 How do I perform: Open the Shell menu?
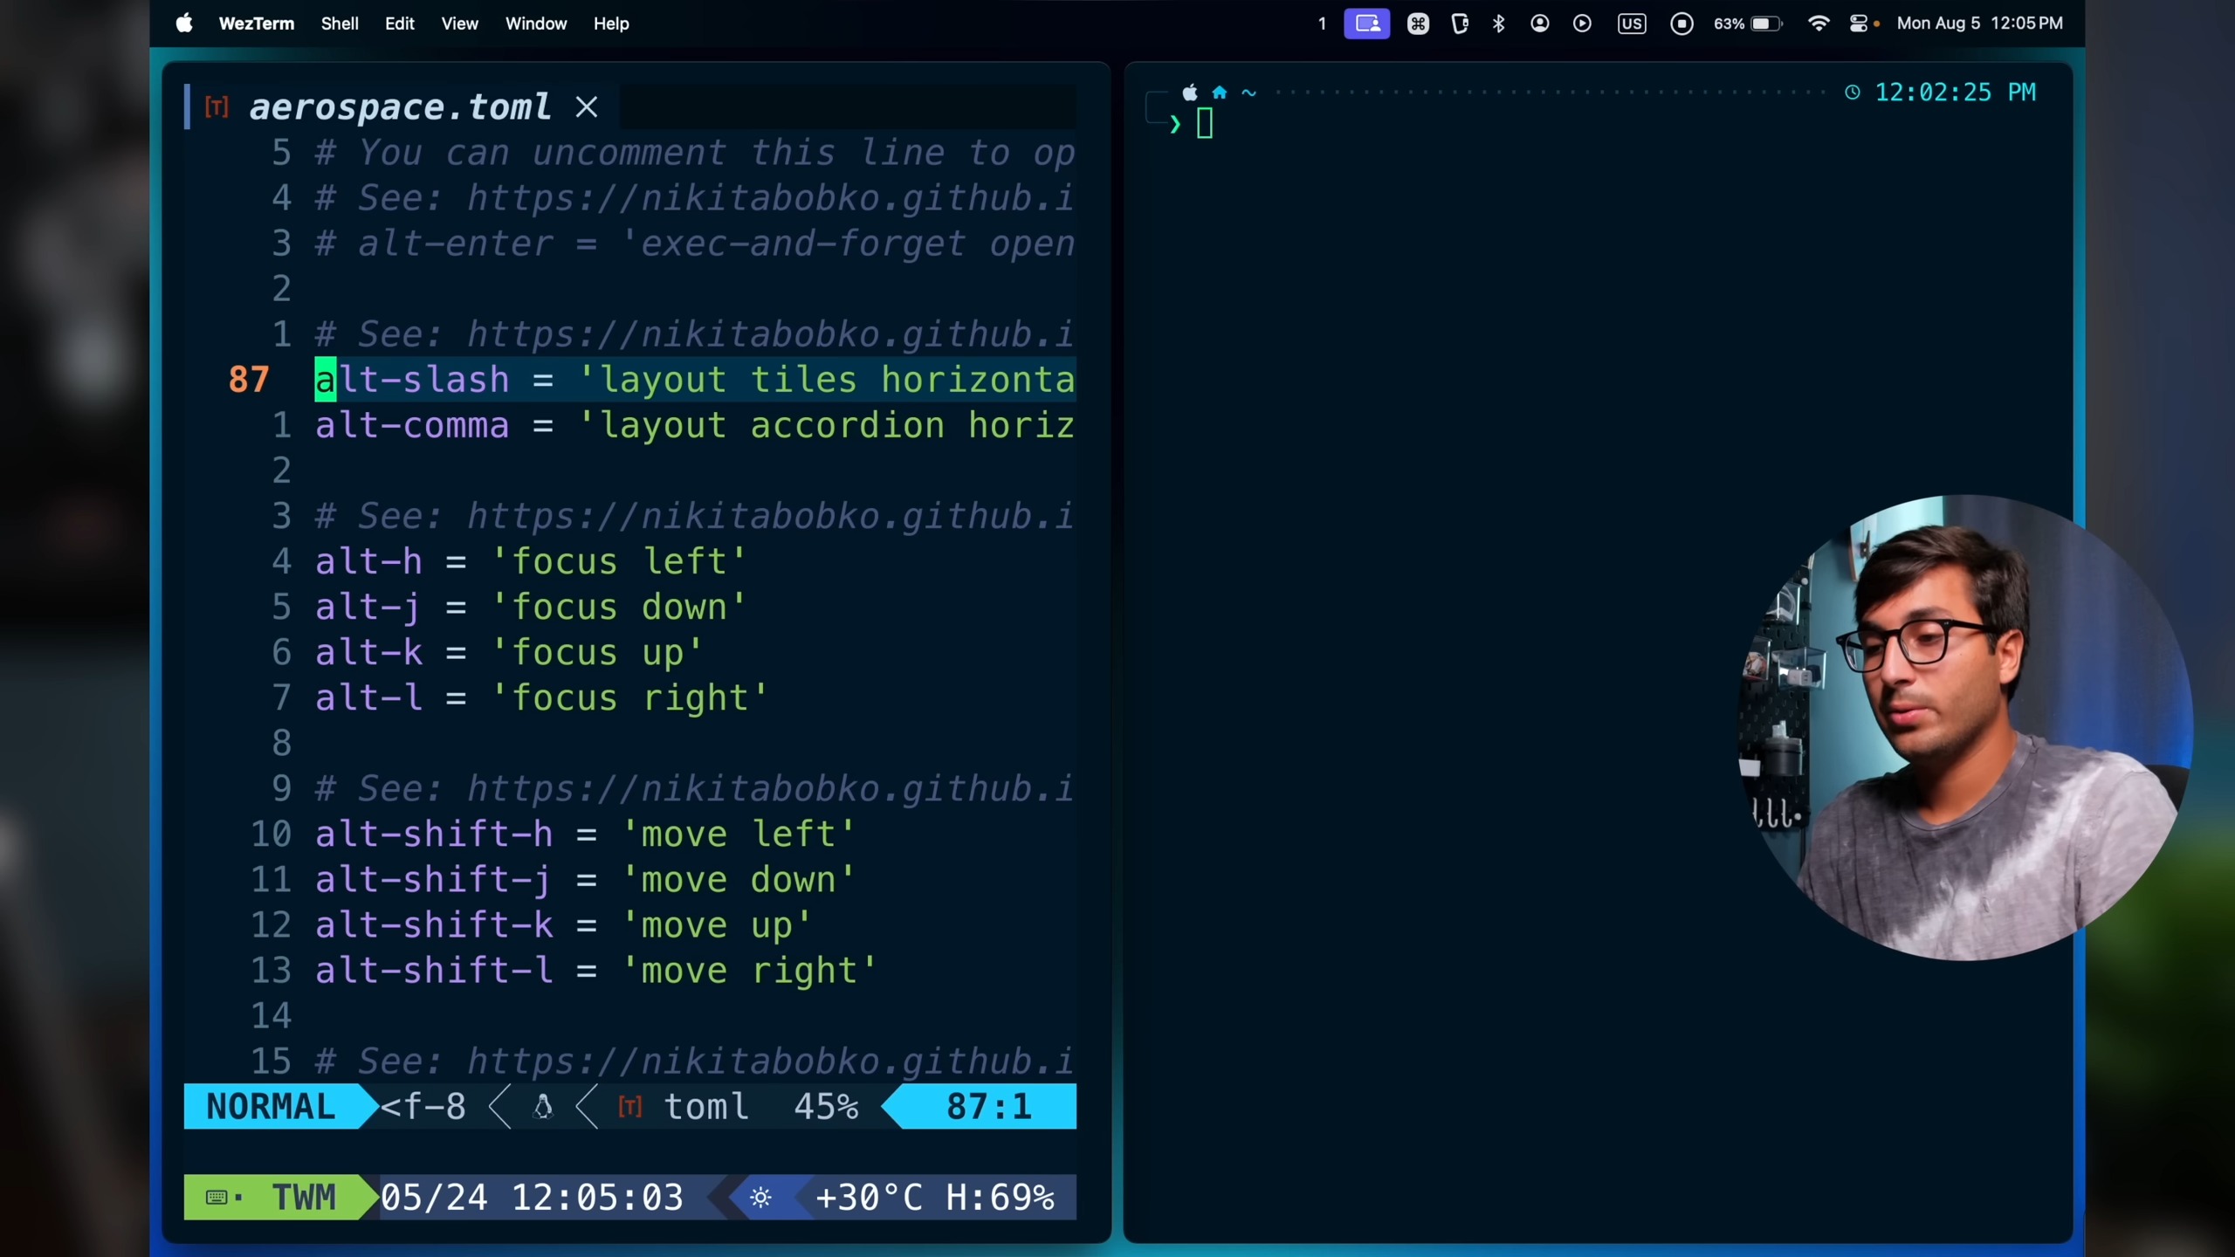pos(340,24)
